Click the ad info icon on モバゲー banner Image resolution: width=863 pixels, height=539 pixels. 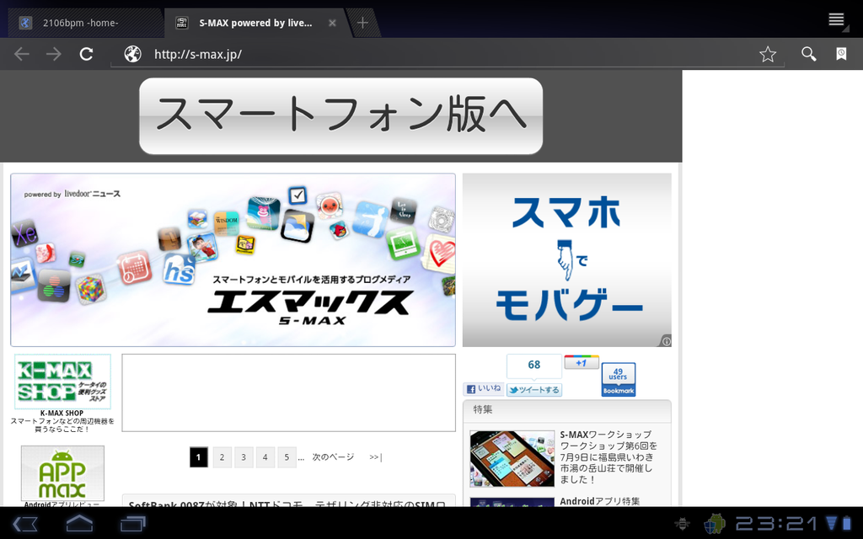[x=666, y=342]
